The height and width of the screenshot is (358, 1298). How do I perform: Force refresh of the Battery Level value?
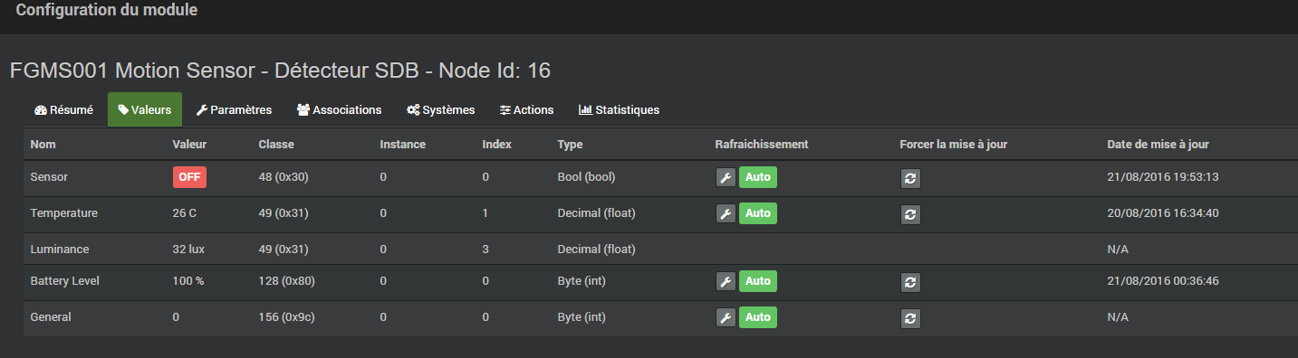coord(911,282)
